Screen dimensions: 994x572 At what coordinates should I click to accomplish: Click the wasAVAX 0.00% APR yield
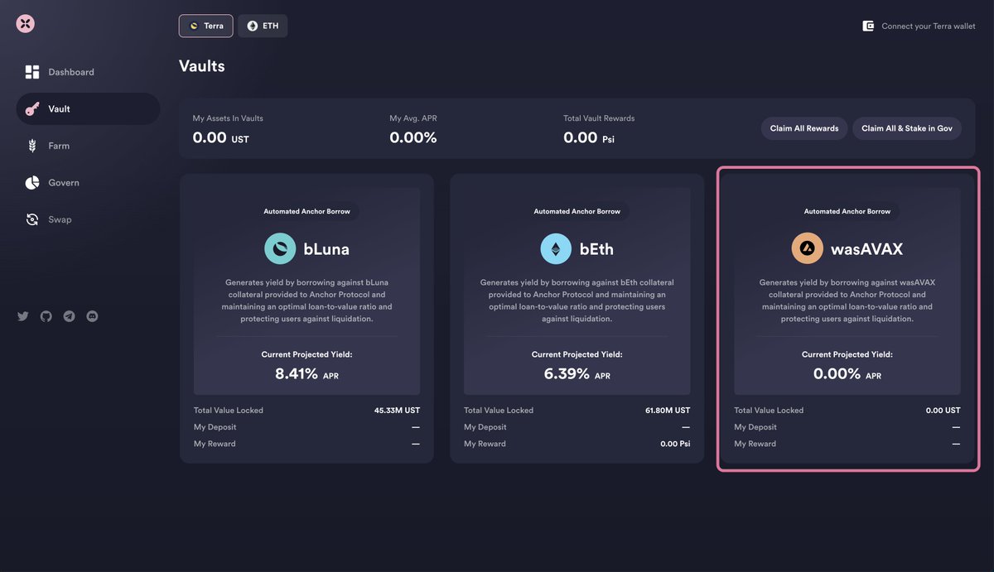click(847, 374)
